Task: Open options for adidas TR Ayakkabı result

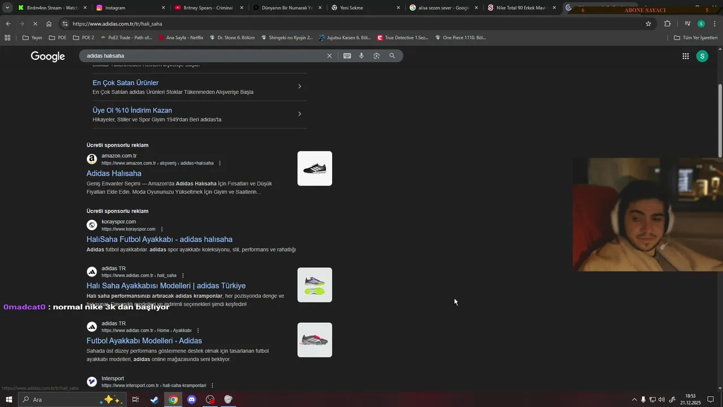Action: click(x=198, y=331)
